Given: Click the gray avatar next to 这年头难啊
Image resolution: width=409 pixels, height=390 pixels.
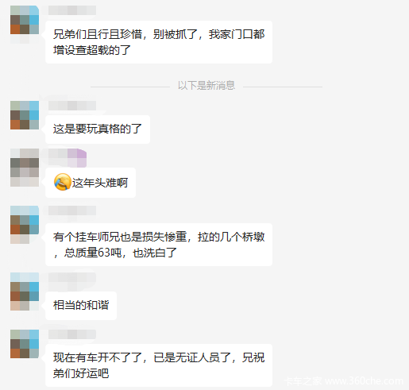Looking at the screenshot, I should pos(25,168).
